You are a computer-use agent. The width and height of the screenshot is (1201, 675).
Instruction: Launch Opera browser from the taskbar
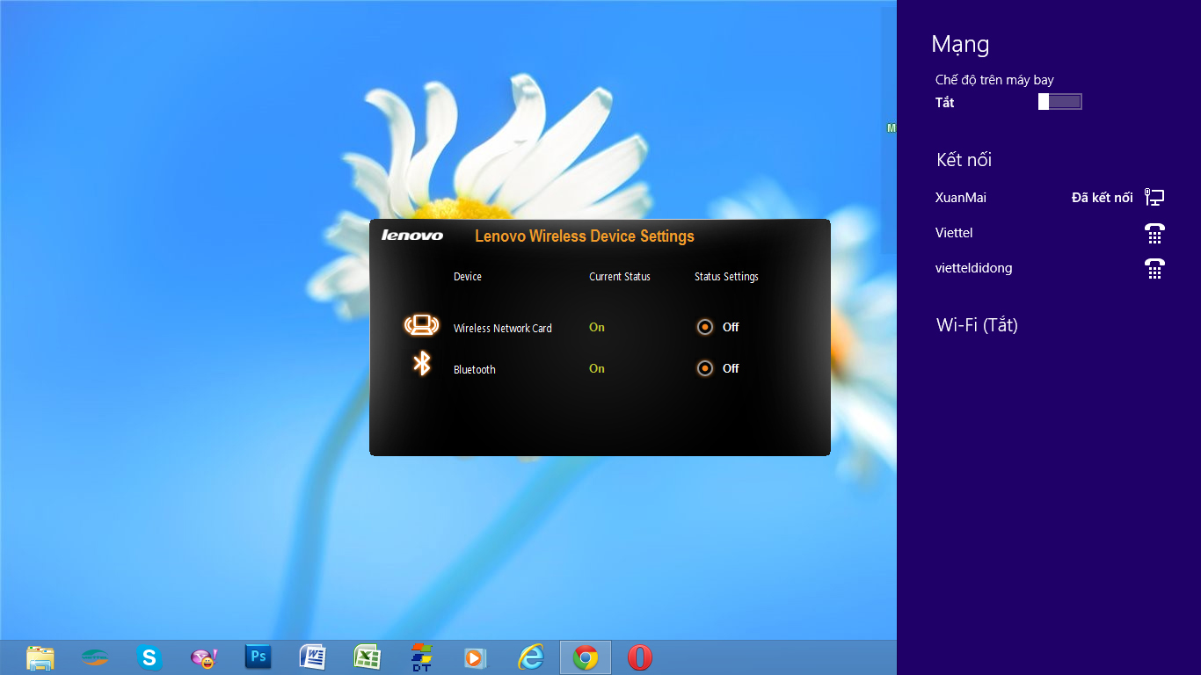pyautogui.click(x=640, y=657)
